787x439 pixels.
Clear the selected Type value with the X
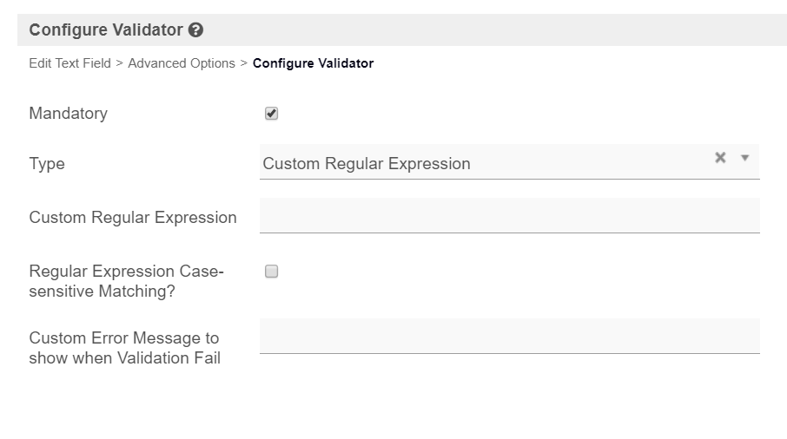point(720,158)
